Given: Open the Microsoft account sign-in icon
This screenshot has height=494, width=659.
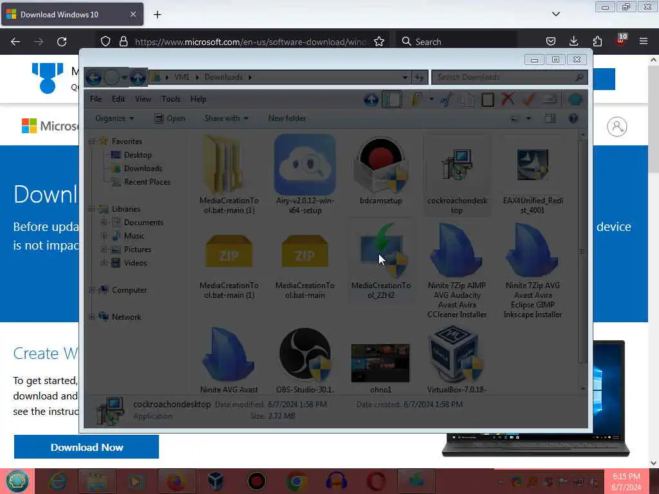Looking at the screenshot, I should tap(617, 127).
